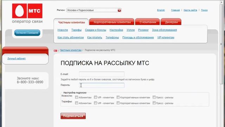225x127 pixels.
Task: Check Новости VIP - клиентам checkbox
Action: (x=95, y=97)
